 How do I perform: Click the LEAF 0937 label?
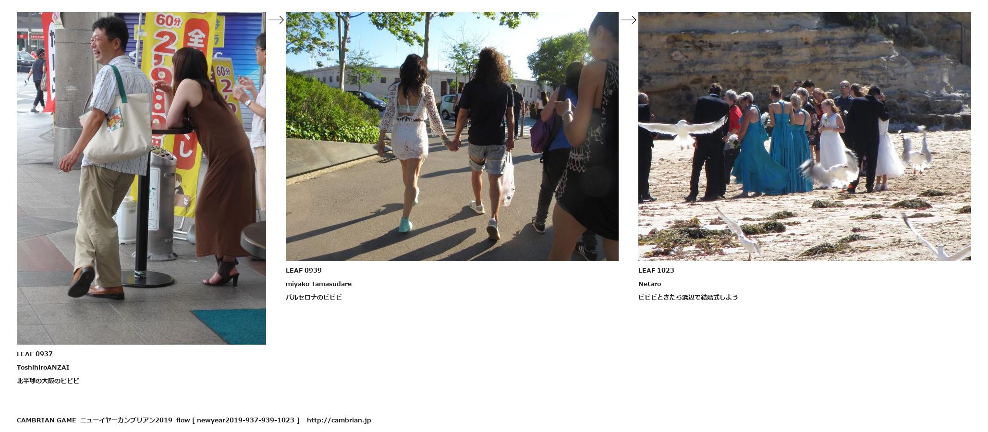coord(35,354)
